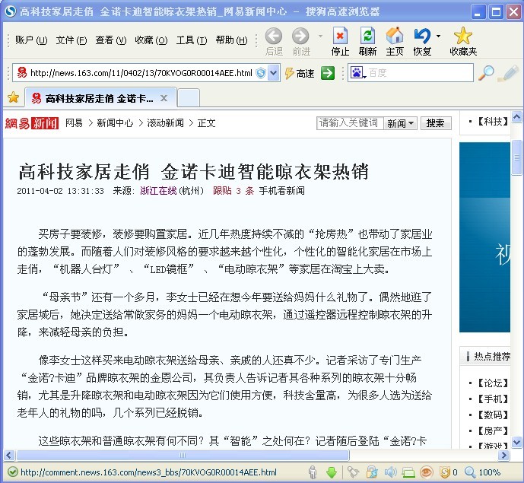This screenshot has width=524, height=483.
Task: Open the 账户(U) menu
Action: point(31,40)
